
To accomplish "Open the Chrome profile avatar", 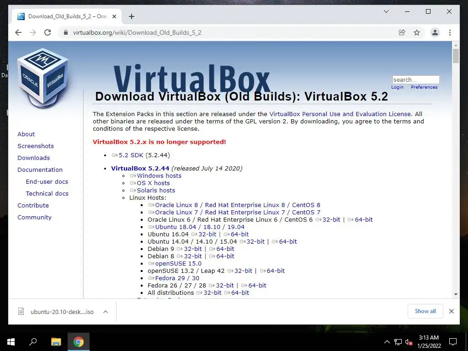I will (435, 32).
